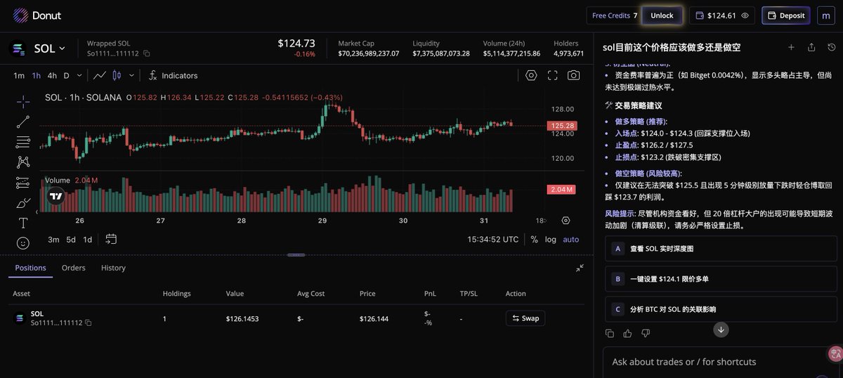
Task: Copy the Wrapped SOL contract address
Action: coord(147,53)
